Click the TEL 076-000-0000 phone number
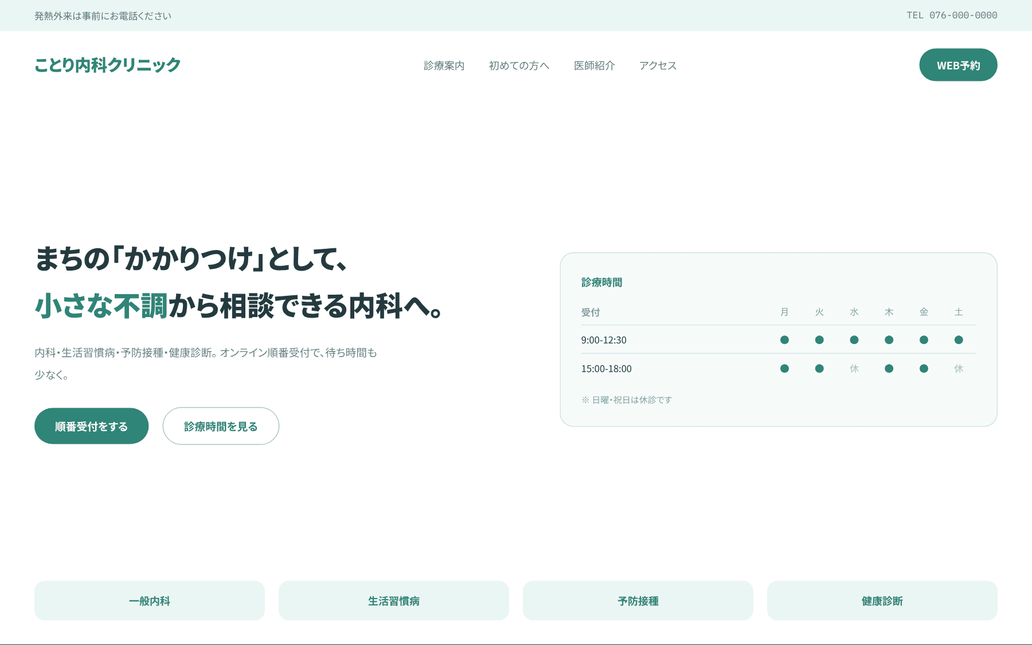This screenshot has height=645, width=1032. click(x=952, y=15)
